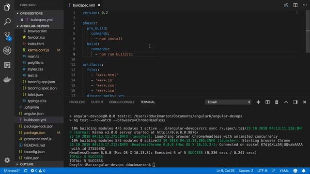Image resolution: width=310 pixels, height=174 pixels.
Task: Open notifications bell in the status bar
Action: tap(304, 171)
